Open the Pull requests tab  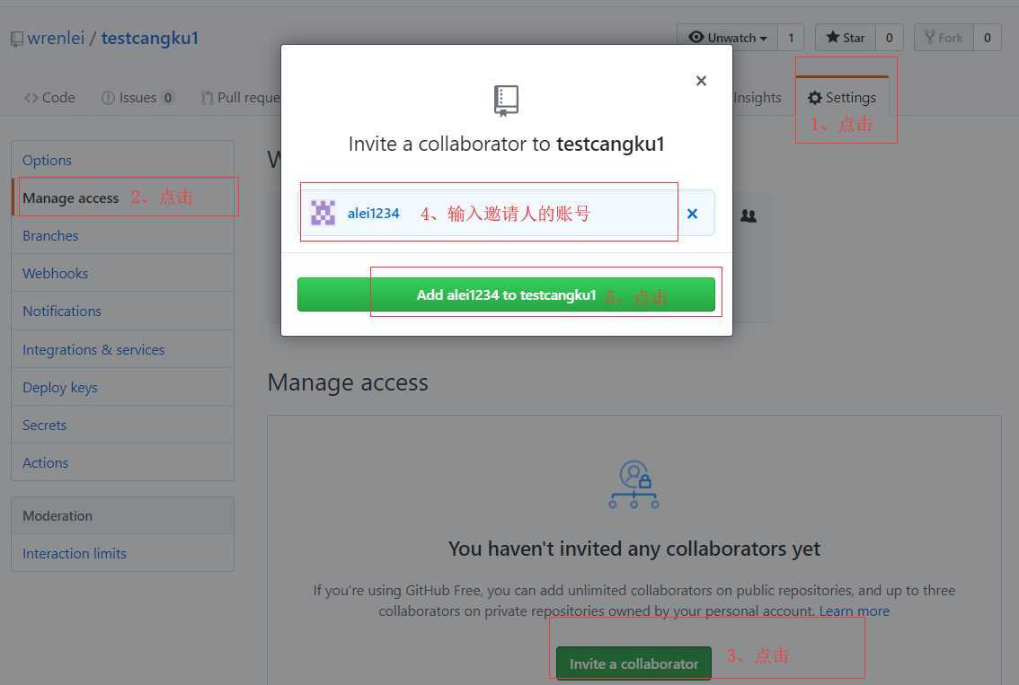tap(241, 97)
